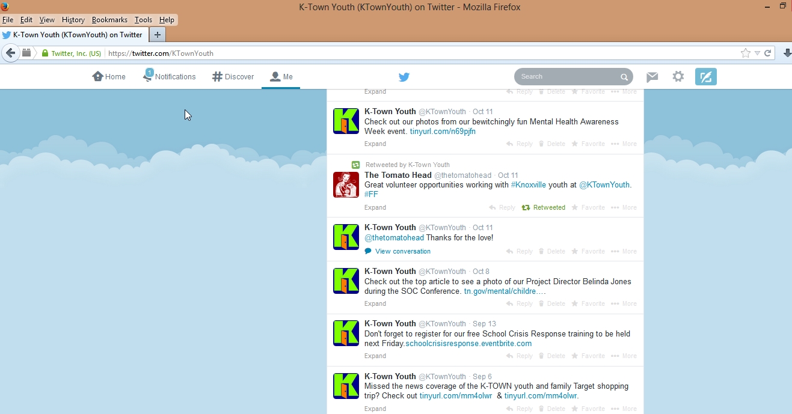Click the Twitter search box

pos(568,77)
